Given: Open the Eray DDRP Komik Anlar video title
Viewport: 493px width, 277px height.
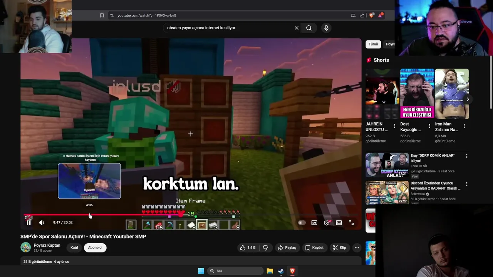Looking at the screenshot, I should coord(433,158).
